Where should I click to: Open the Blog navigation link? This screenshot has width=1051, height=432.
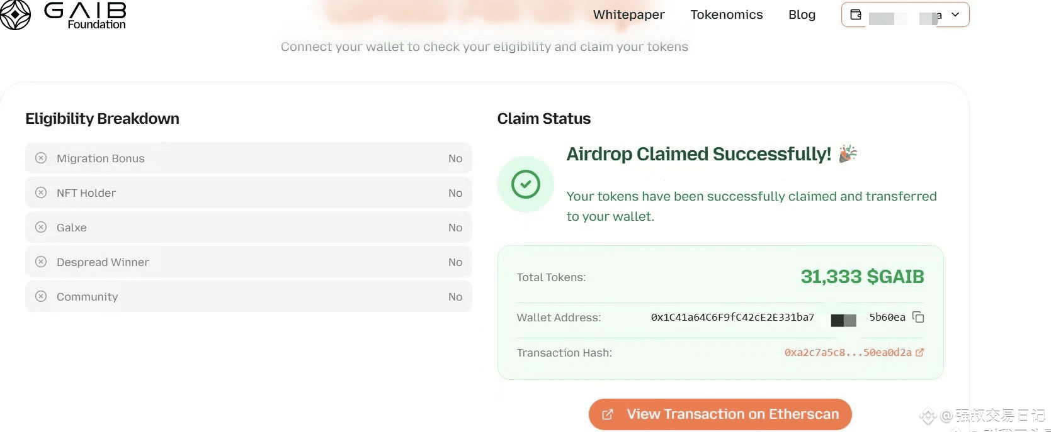(802, 14)
